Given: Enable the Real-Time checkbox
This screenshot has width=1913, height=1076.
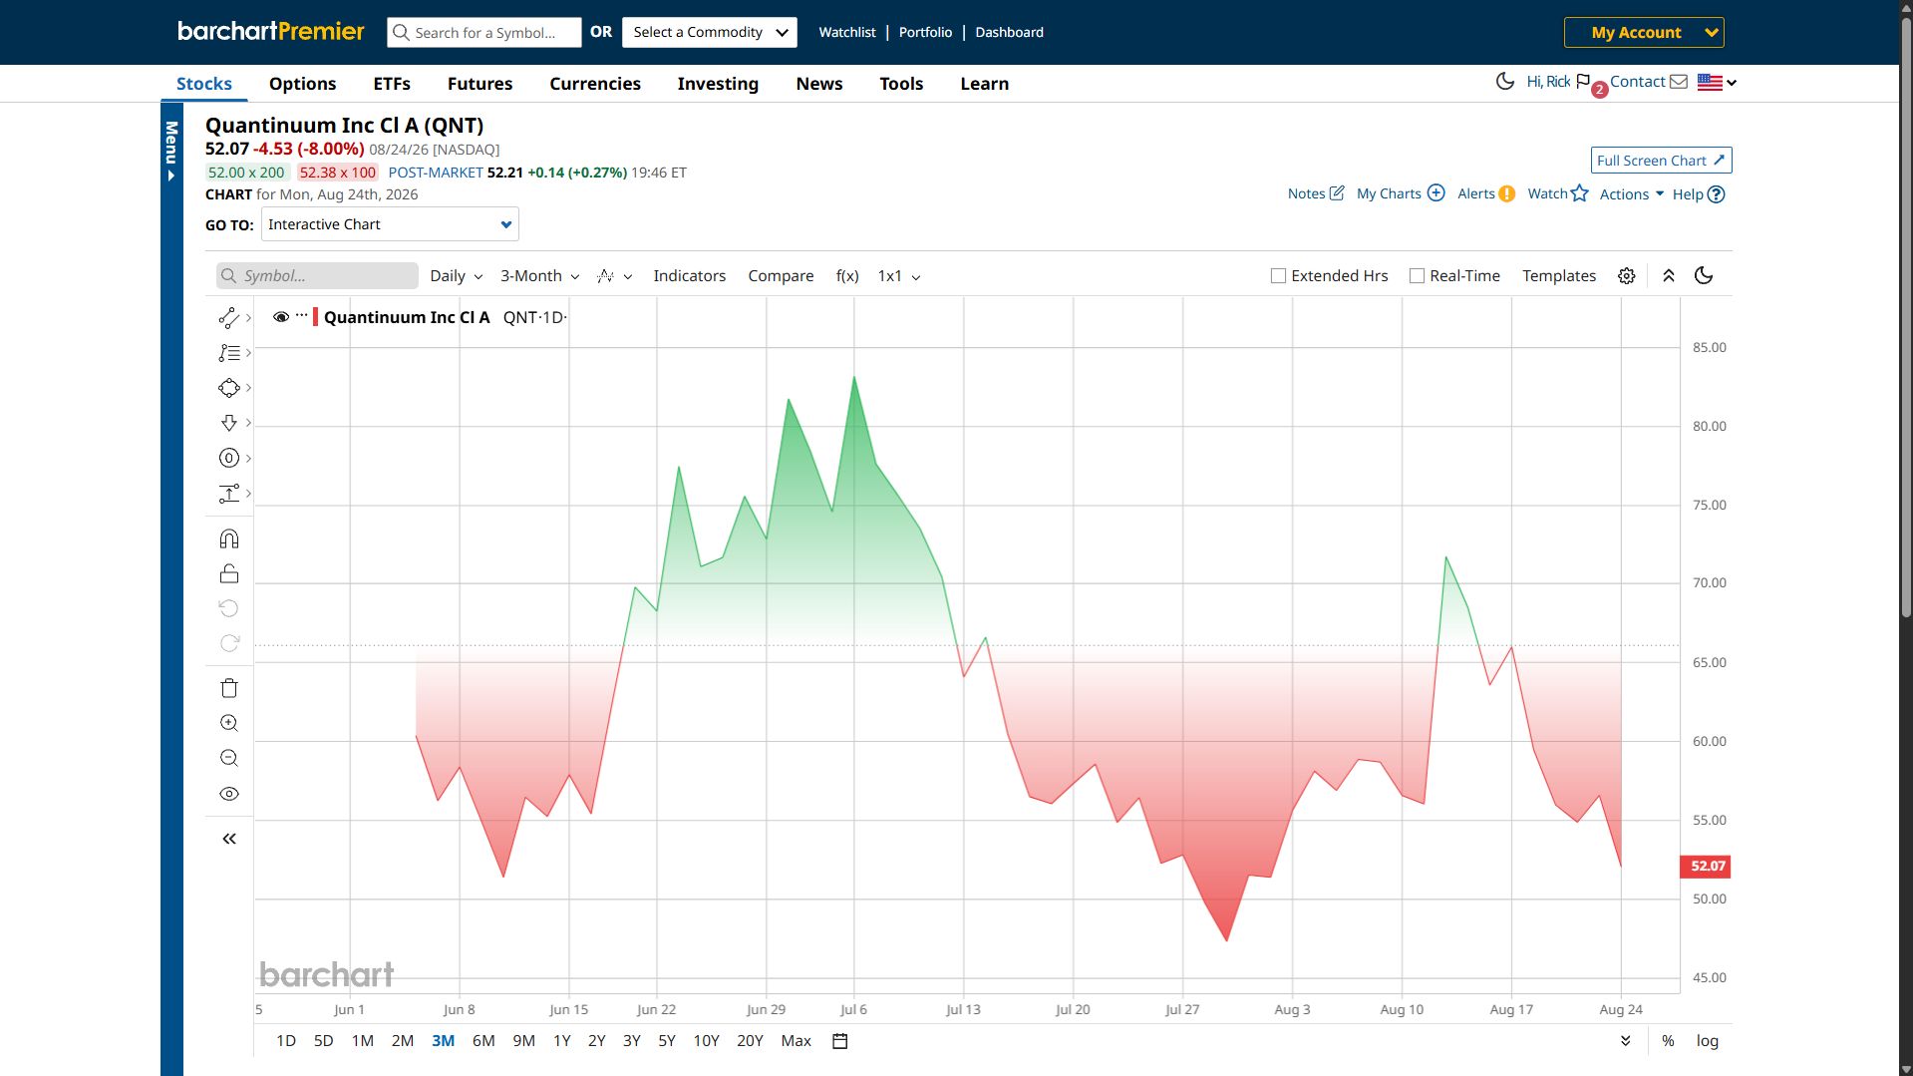Looking at the screenshot, I should 1417,276.
